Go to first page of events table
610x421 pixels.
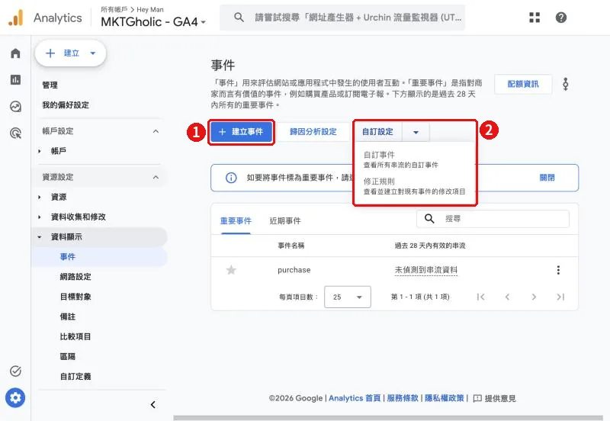[x=481, y=297]
